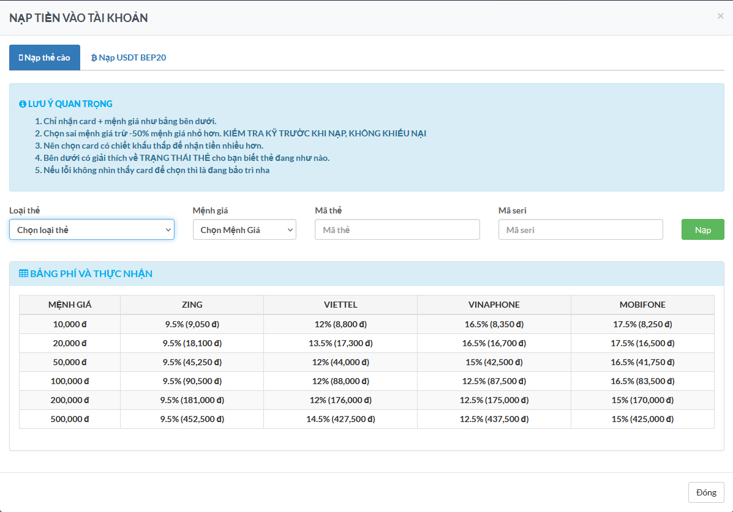Select the 20,000 đ denomination cell

(70, 343)
